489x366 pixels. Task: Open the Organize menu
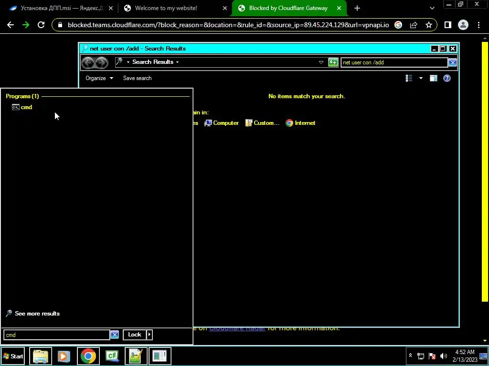click(x=99, y=78)
